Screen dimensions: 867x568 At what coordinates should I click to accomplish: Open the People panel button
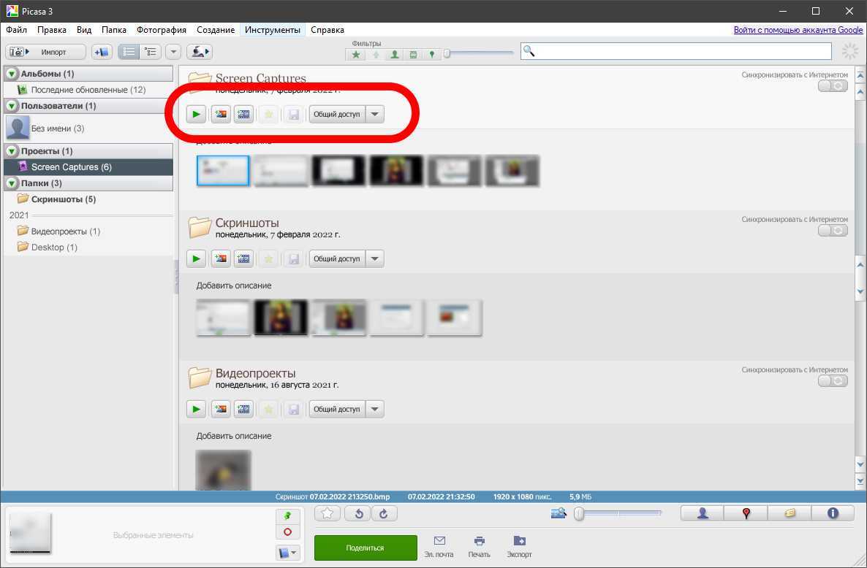tap(702, 514)
